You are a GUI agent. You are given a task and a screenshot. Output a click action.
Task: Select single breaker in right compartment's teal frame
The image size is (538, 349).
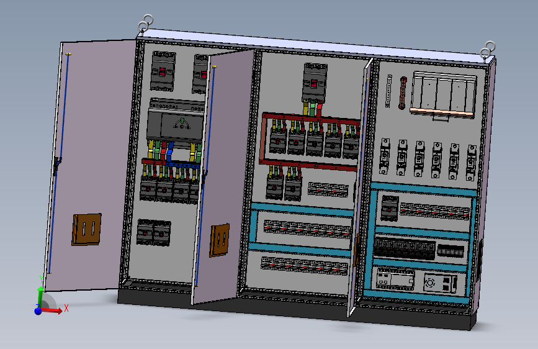pos(390,208)
